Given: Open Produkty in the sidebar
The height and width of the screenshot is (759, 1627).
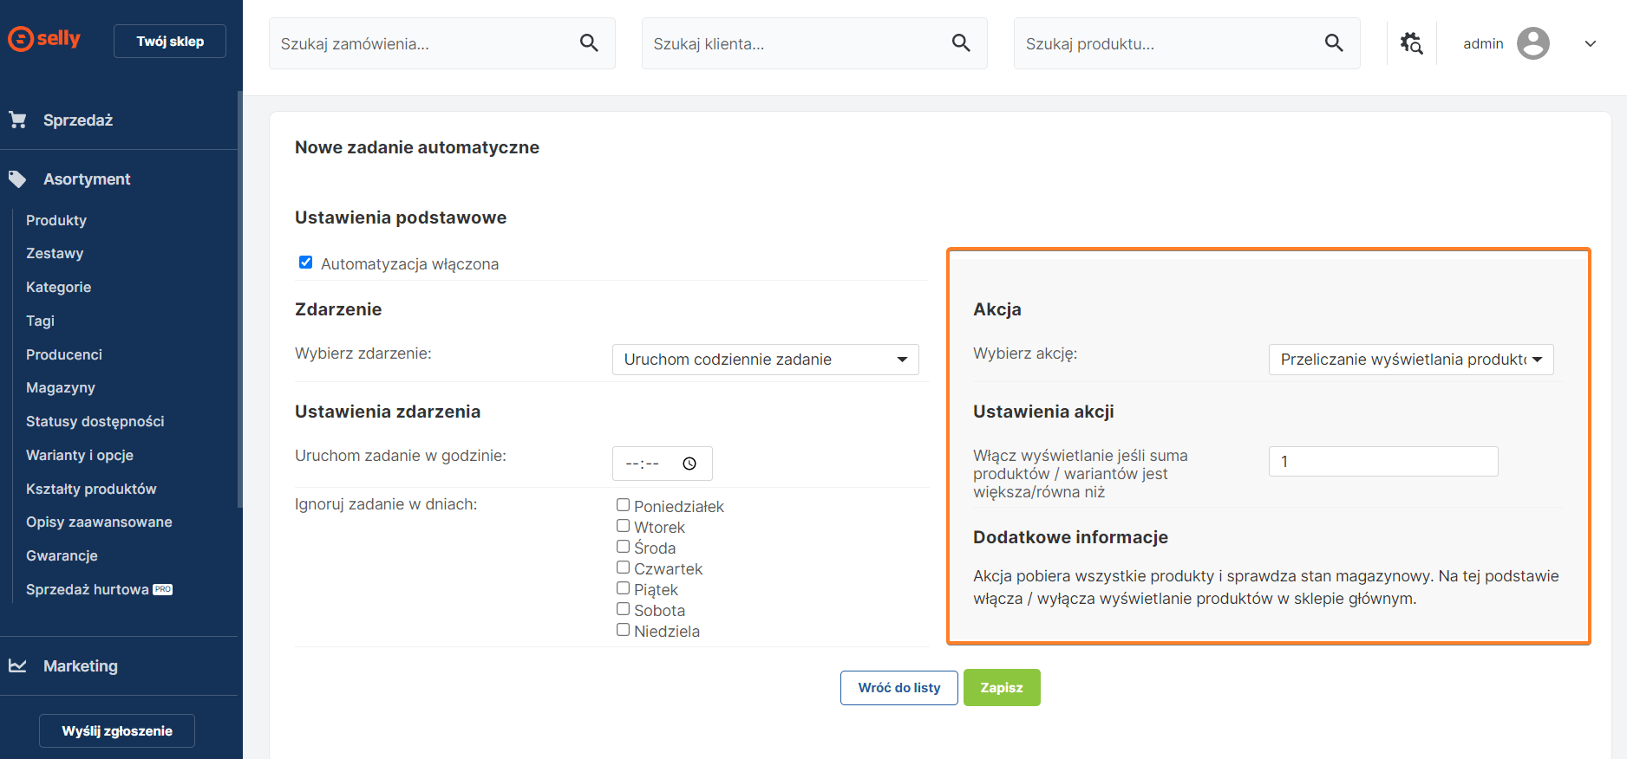Looking at the screenshot, I should click(x=56, y=220).
